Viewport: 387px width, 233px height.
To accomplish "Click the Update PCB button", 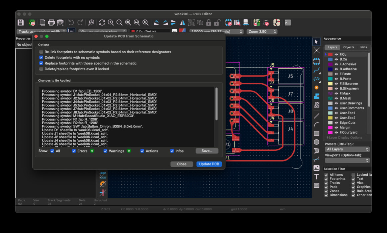I will [x=209, y=164].
